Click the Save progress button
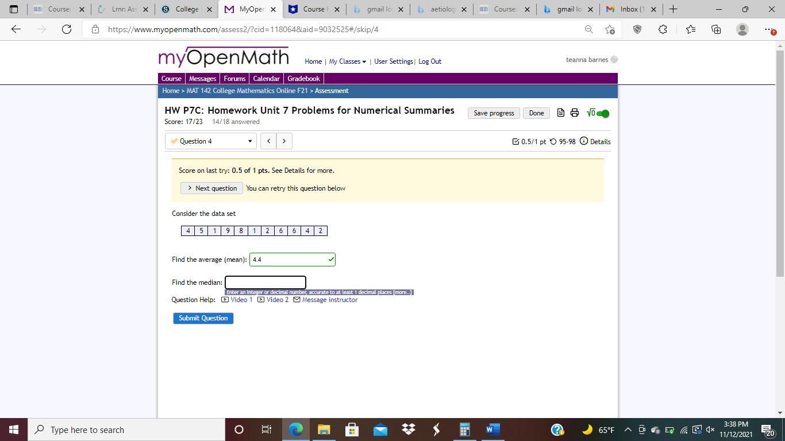Image resolution: width=785 pixels, height=441 pixels. pos(494,113)
